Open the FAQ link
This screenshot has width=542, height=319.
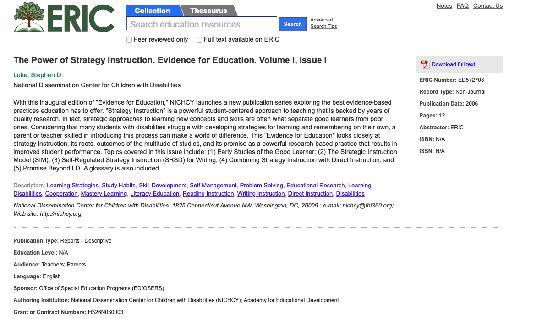462,6
